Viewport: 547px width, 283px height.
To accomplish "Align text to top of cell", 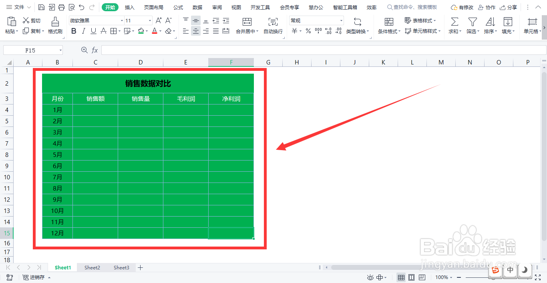I will pyautogui.click(x=186, y=20).
